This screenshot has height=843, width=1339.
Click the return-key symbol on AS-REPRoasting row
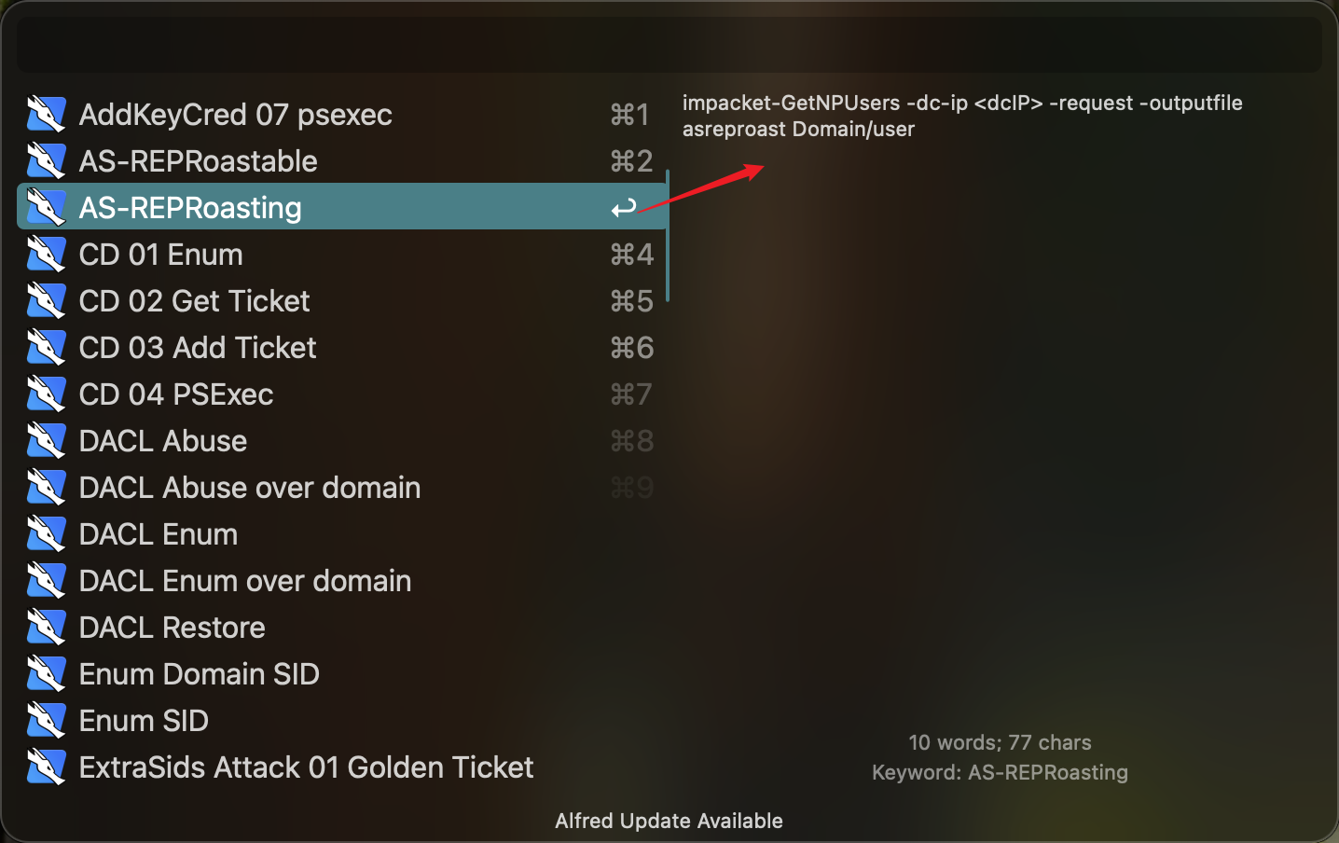pos(624,208)
